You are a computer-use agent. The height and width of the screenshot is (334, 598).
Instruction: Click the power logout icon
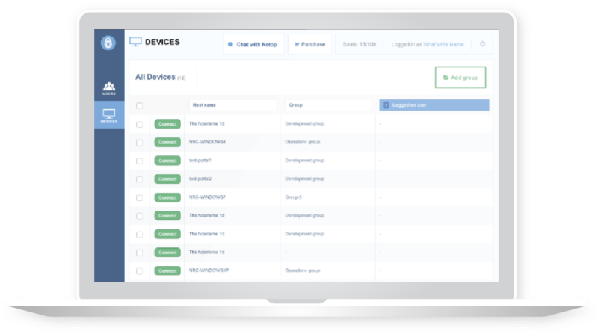pos(482,44)
